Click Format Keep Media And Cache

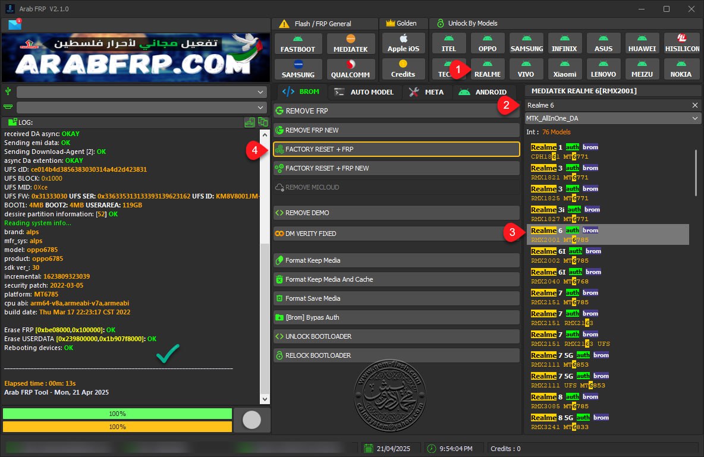[x=397, y=279]
